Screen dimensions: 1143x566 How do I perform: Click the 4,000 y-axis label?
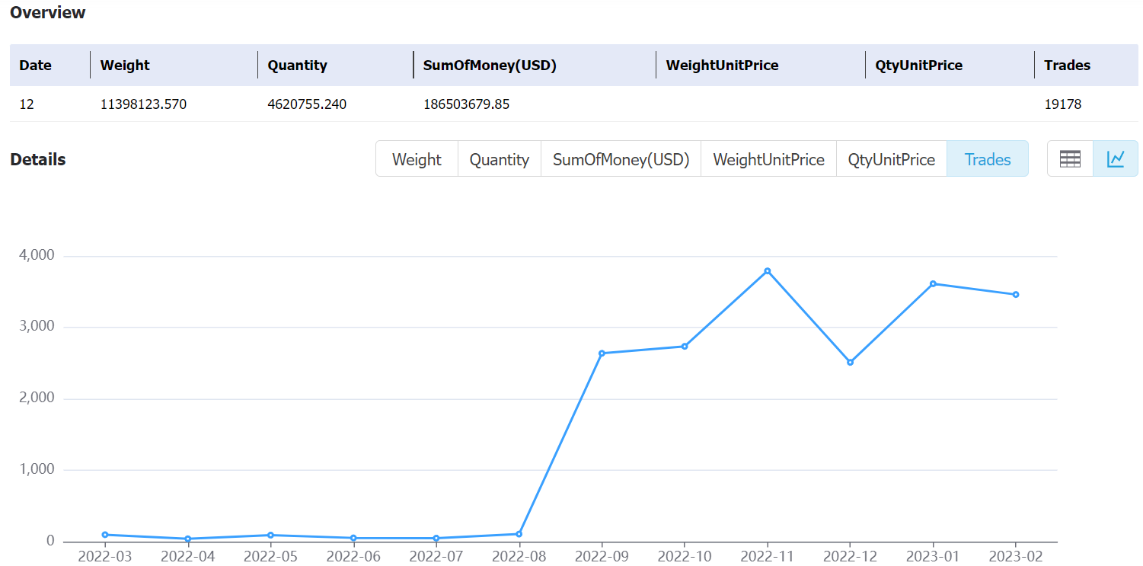(x=37, y=255)
